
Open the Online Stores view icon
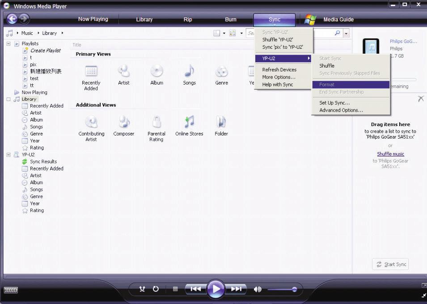click(x=189, y=122)
